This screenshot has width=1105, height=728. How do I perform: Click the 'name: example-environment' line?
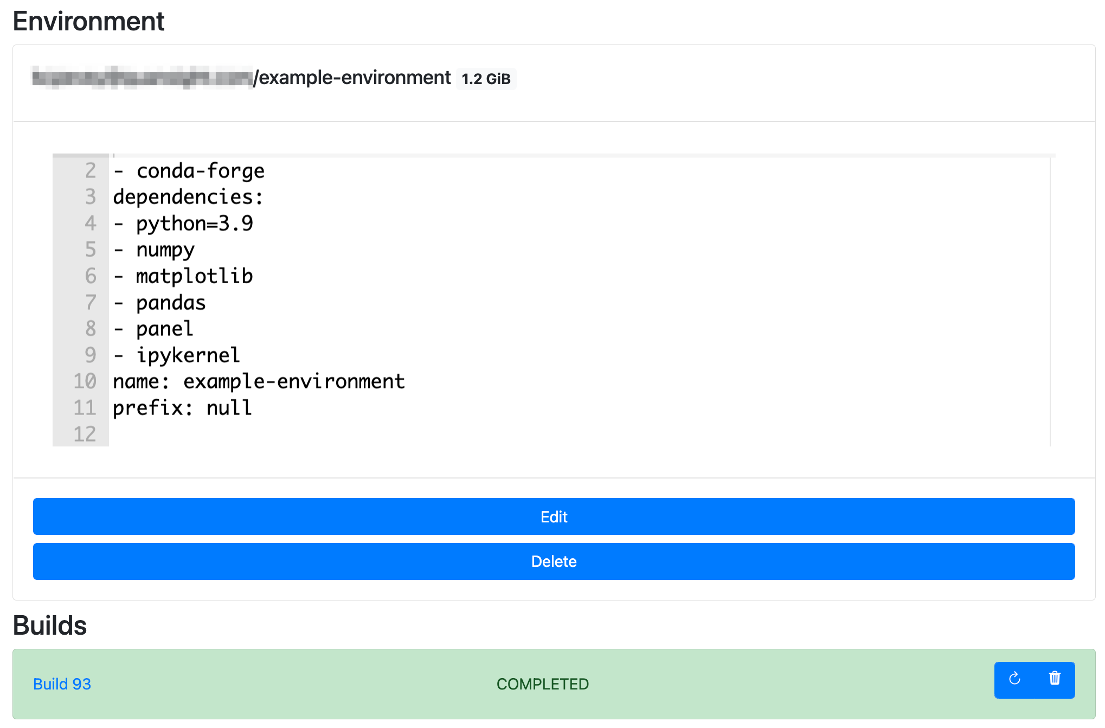click(259, 381)
